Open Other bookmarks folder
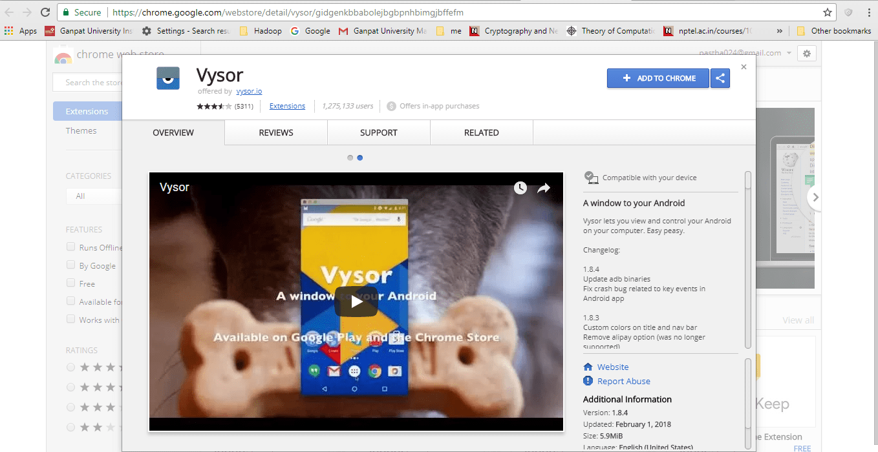878x452 pixels. pos(834,31)
